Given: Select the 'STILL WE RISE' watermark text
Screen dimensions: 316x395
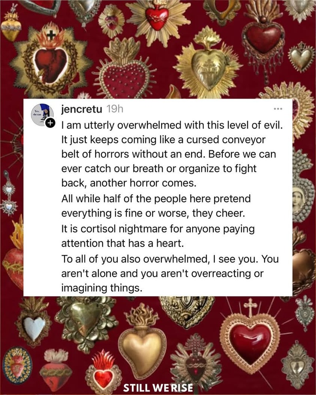Looking at the screenshot, I should point(158,388).
